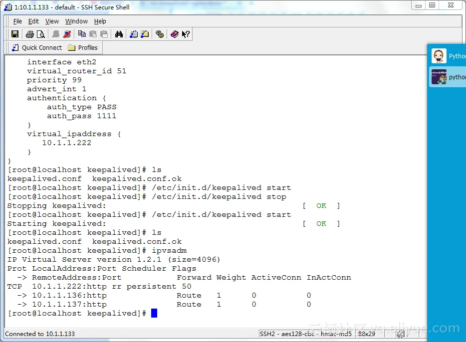Click the Quick Connect button
Screen dimensions: 466x342
pyautogui.click(x=37, y=48)
